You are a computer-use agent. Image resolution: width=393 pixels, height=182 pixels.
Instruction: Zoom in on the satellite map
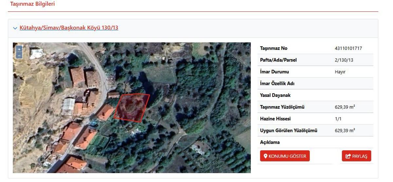click(x=19, y=49)
